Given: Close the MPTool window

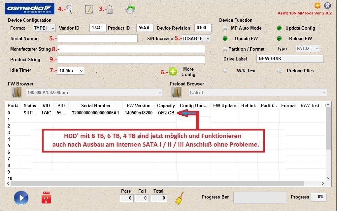Looking at the screenshot, I should point(327,6).
